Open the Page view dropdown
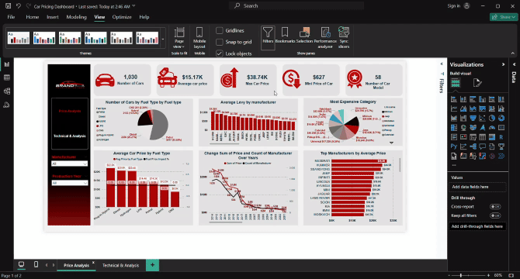The height and width of the screenshot is (279, 520). [x=179, y=38]
